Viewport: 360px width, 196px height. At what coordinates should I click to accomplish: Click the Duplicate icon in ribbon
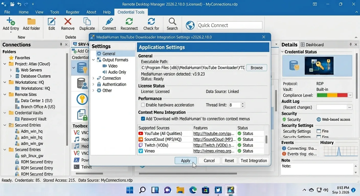coord(87,21)
